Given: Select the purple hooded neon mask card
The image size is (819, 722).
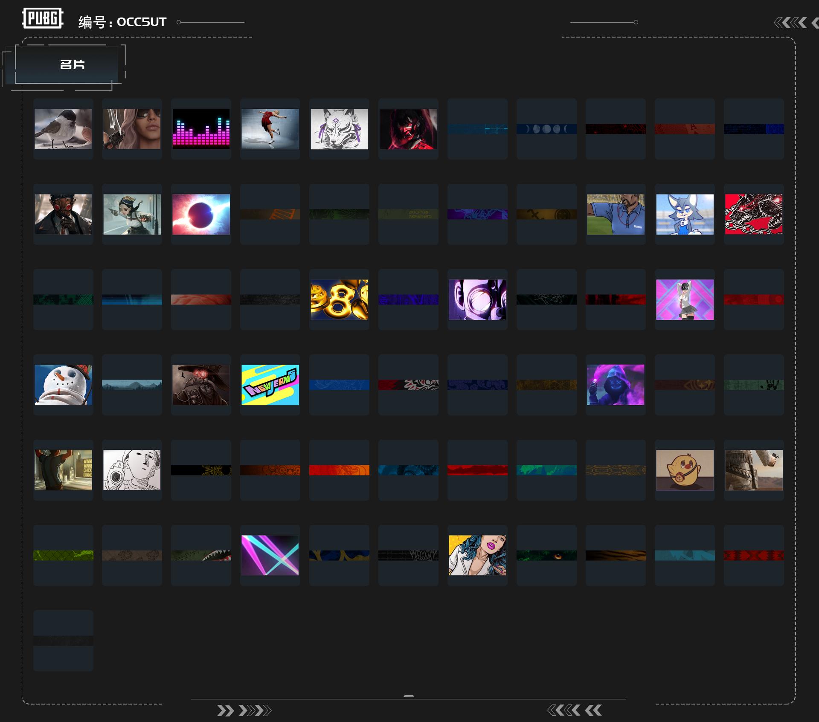Looking at the screenshot, I should (x=616, y=385).
